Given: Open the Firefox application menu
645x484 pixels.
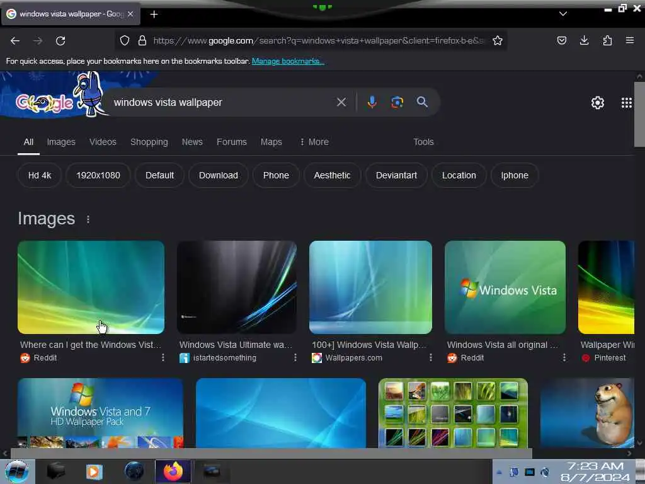Looking at the screenshot, I should coord(629,40).
